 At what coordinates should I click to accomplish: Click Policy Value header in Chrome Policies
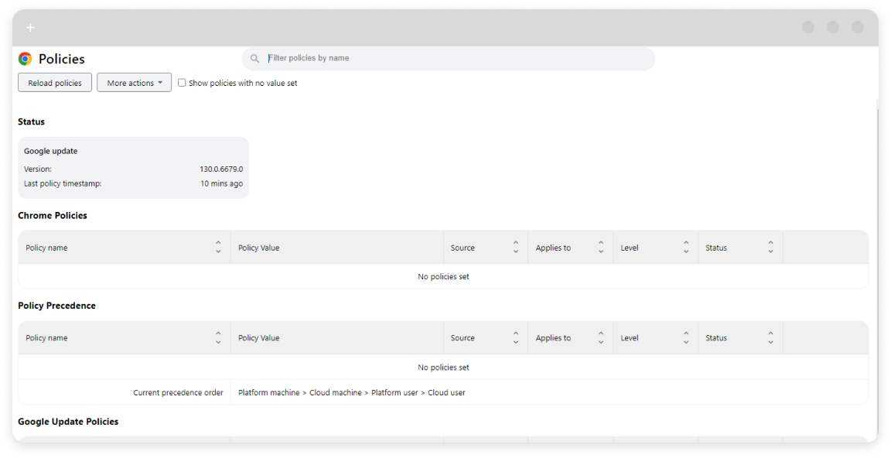click(x=258, y=248)
